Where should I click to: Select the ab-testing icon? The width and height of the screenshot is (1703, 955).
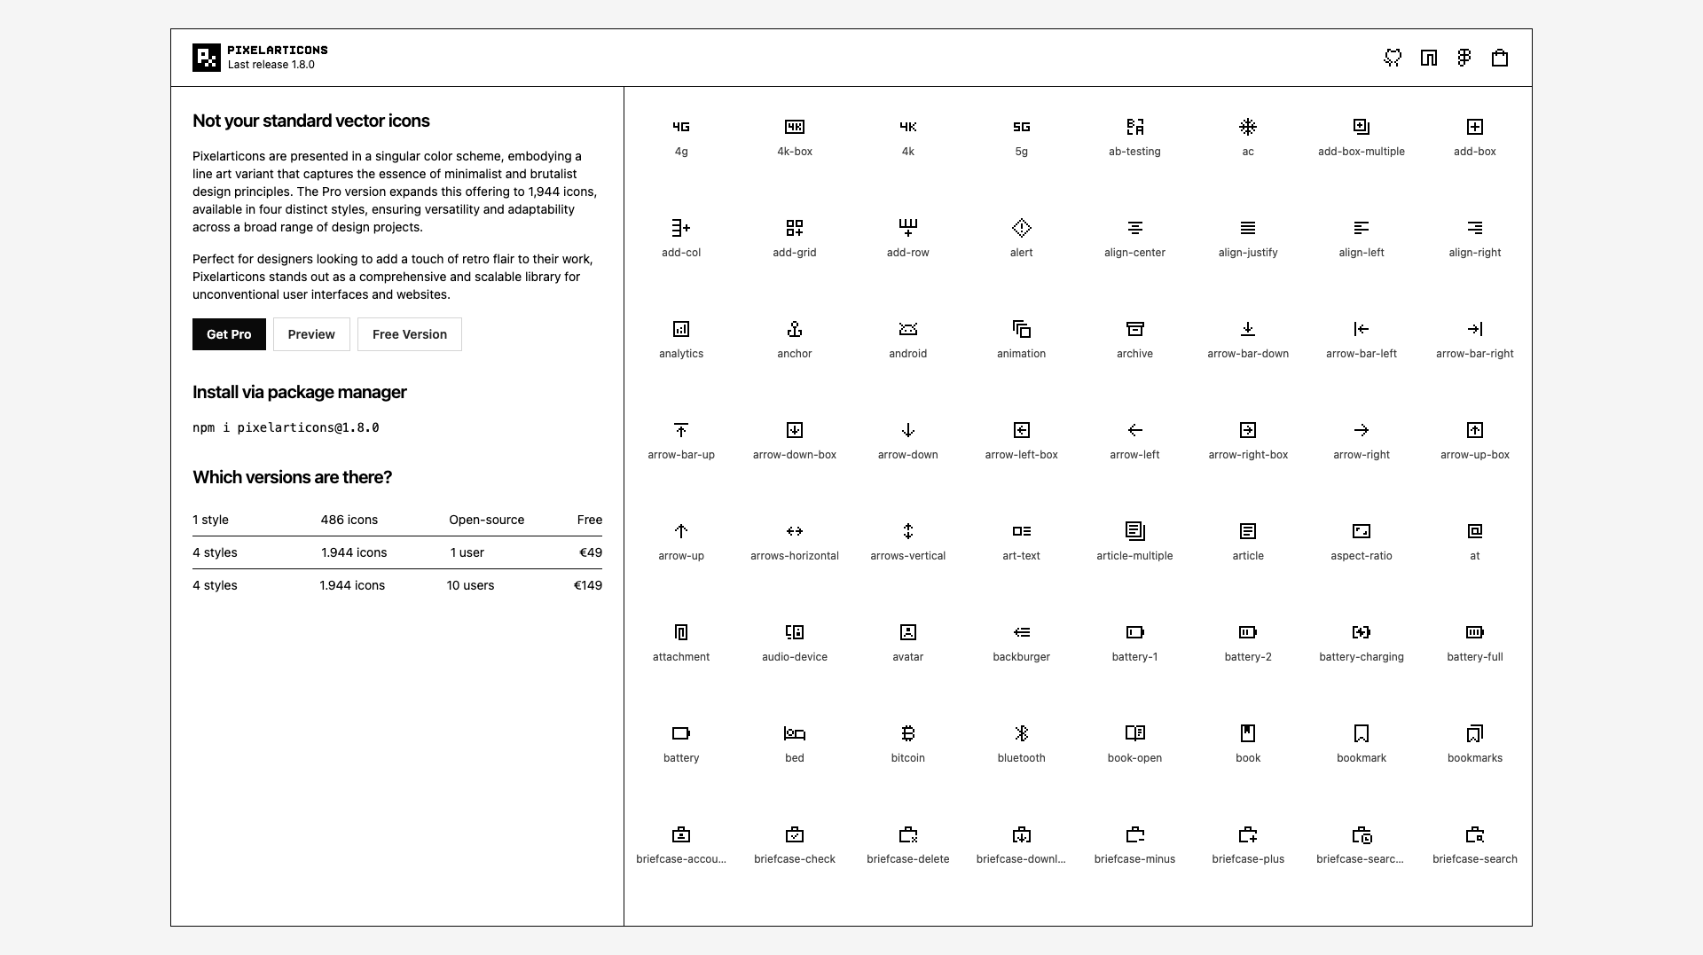[1134, 128]
